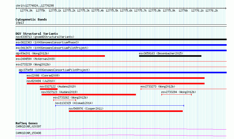This screenshot has height=139, width=234.
Task: Click the esv2733284 thin red line
Action: 176,95
